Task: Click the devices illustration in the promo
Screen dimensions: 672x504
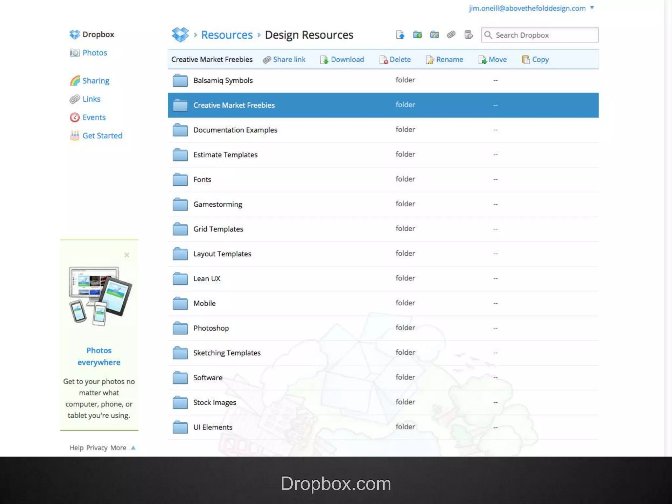Action: point(100,296)
